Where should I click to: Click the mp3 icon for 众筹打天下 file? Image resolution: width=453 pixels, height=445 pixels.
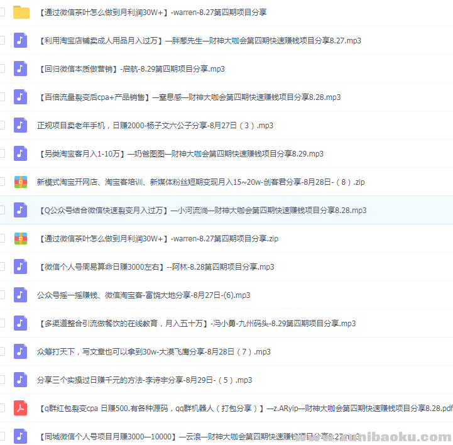21,351
